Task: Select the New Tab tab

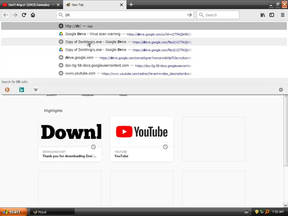Action: click(95, 5)
